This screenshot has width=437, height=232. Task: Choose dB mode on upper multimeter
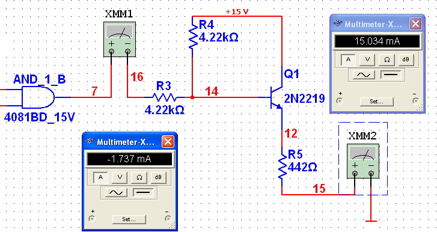[x=406, y=60]
